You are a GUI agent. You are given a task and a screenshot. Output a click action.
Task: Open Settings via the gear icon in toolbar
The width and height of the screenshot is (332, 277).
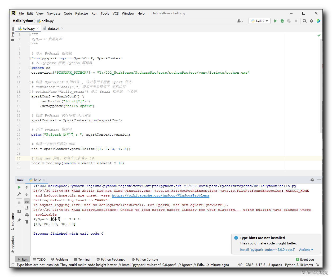coord(312,21)
